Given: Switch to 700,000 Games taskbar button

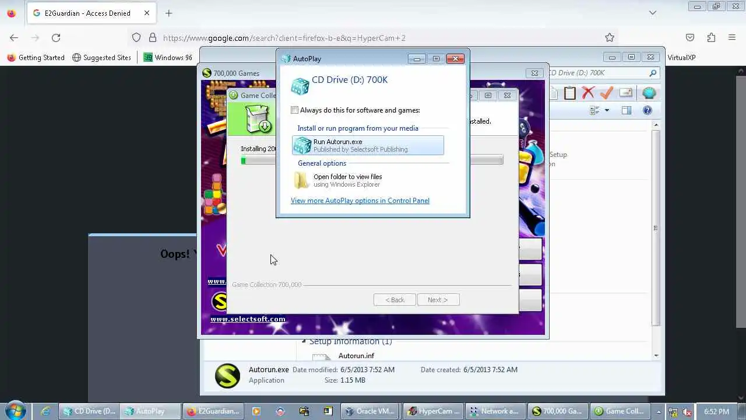Looking at the screenshot, I should coord(558,411).
